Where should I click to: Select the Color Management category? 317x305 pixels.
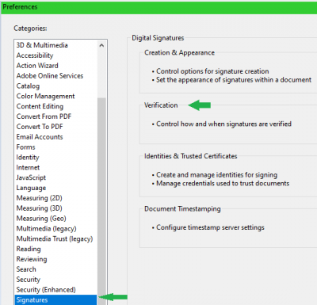45,96
